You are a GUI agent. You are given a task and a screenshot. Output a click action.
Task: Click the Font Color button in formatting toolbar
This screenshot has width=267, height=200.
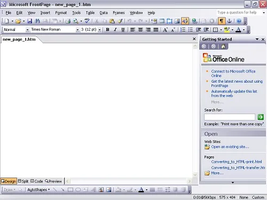click(238, 30)
